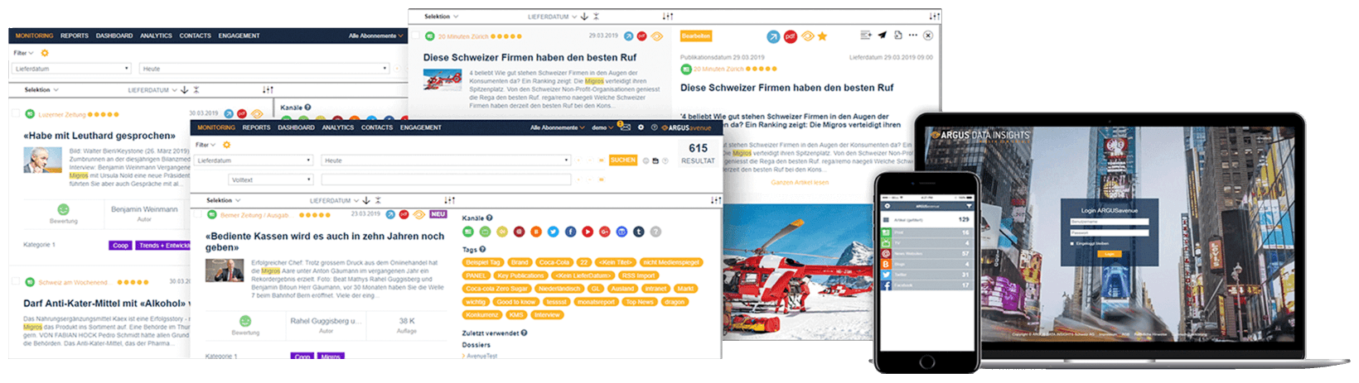This screenshot has height=383, width=1359.
Task: Open the Selektion dropdown above Berner Zeitung
Action: pos(224,200)
